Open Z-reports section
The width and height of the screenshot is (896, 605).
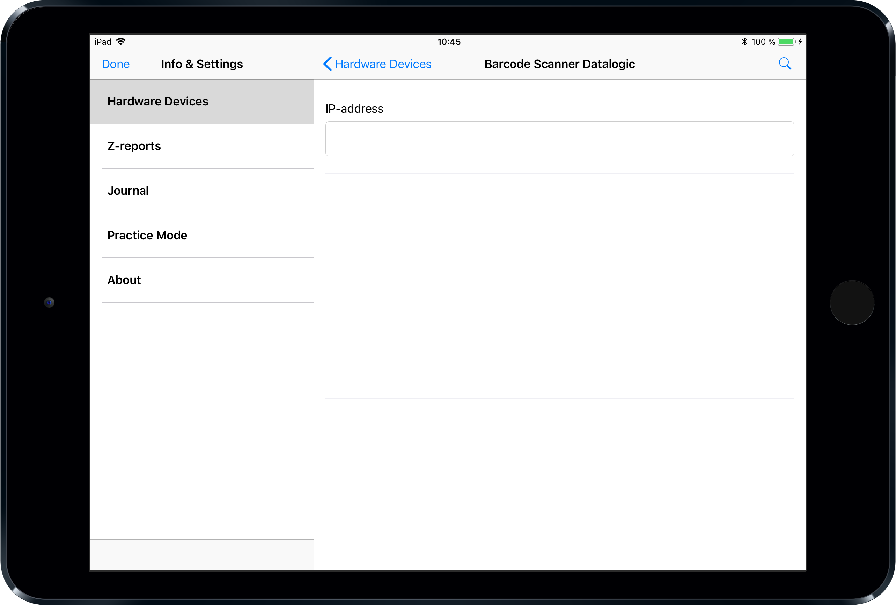pyautogui.click(x=202, y=146)
